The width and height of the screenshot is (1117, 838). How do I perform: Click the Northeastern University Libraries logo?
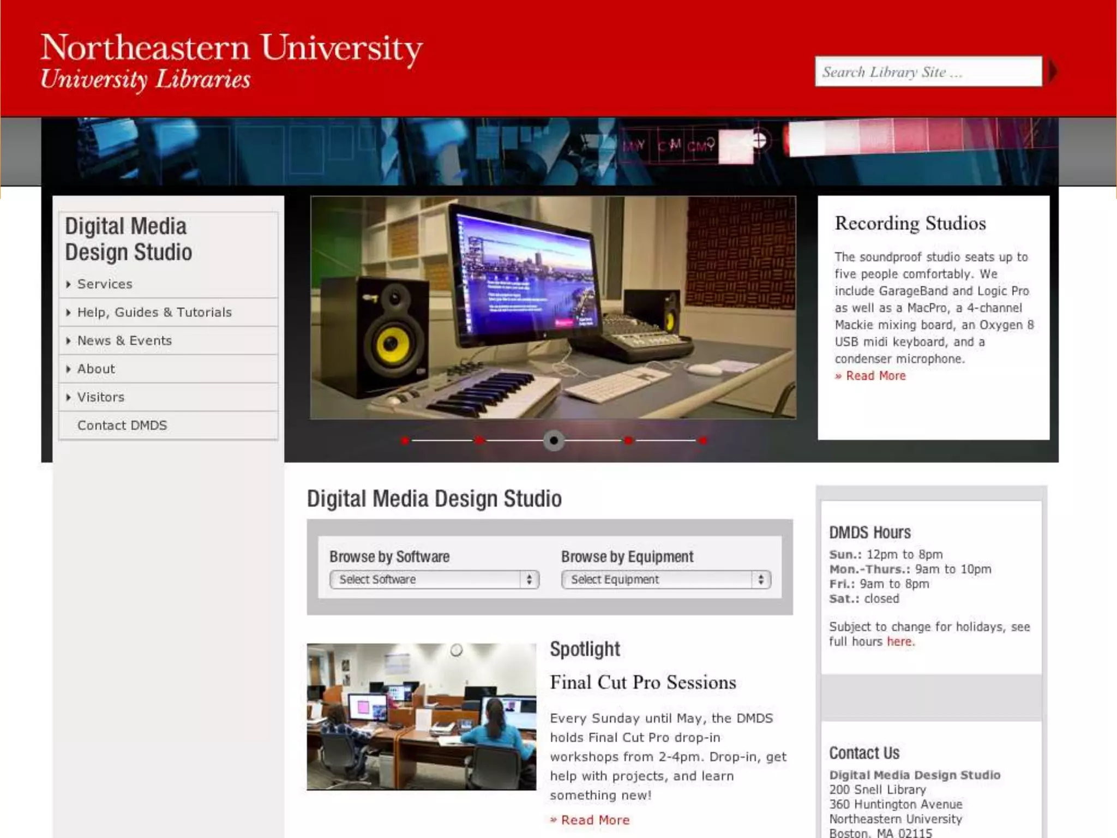coord(231,61)
